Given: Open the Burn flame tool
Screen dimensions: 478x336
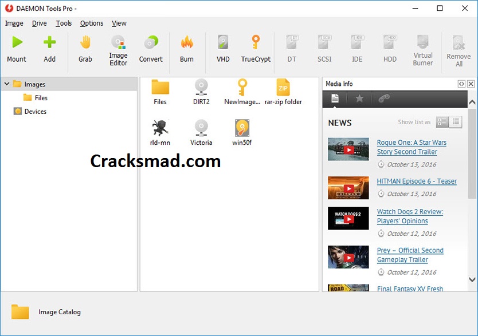Looking at the screenshot, I should coord(187,42).
